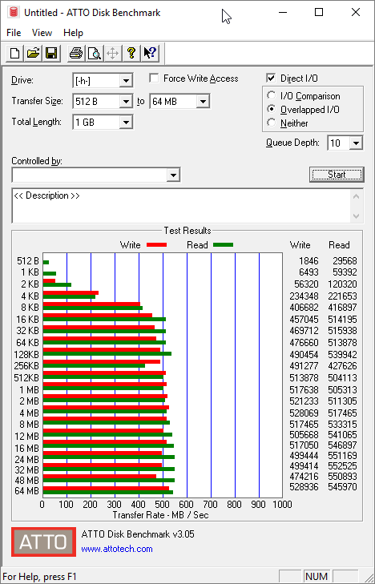The width and height of the screenshot is (375, 584).
Task: Click the Write column header in results
Action: tap(300, 245)
